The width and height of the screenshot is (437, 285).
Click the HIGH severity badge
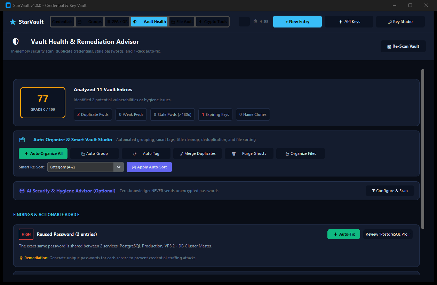tap(26, 234)
